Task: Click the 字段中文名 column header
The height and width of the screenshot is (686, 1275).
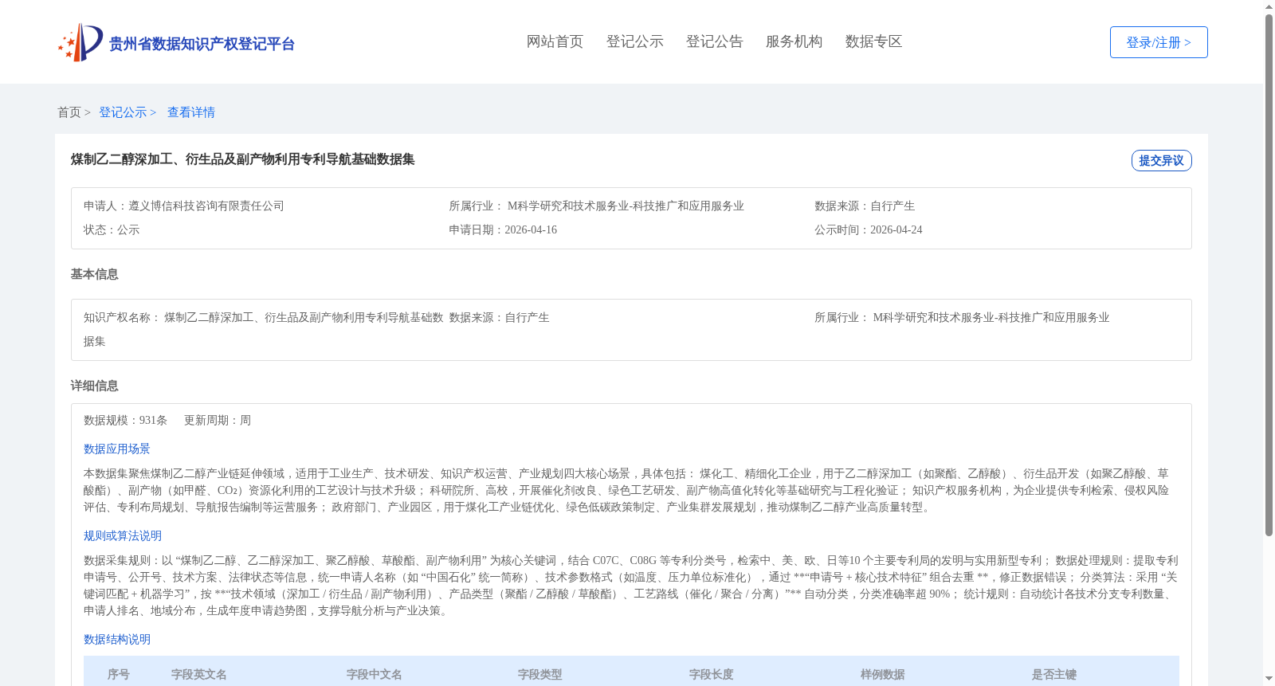Action: (x=375, y=674)
